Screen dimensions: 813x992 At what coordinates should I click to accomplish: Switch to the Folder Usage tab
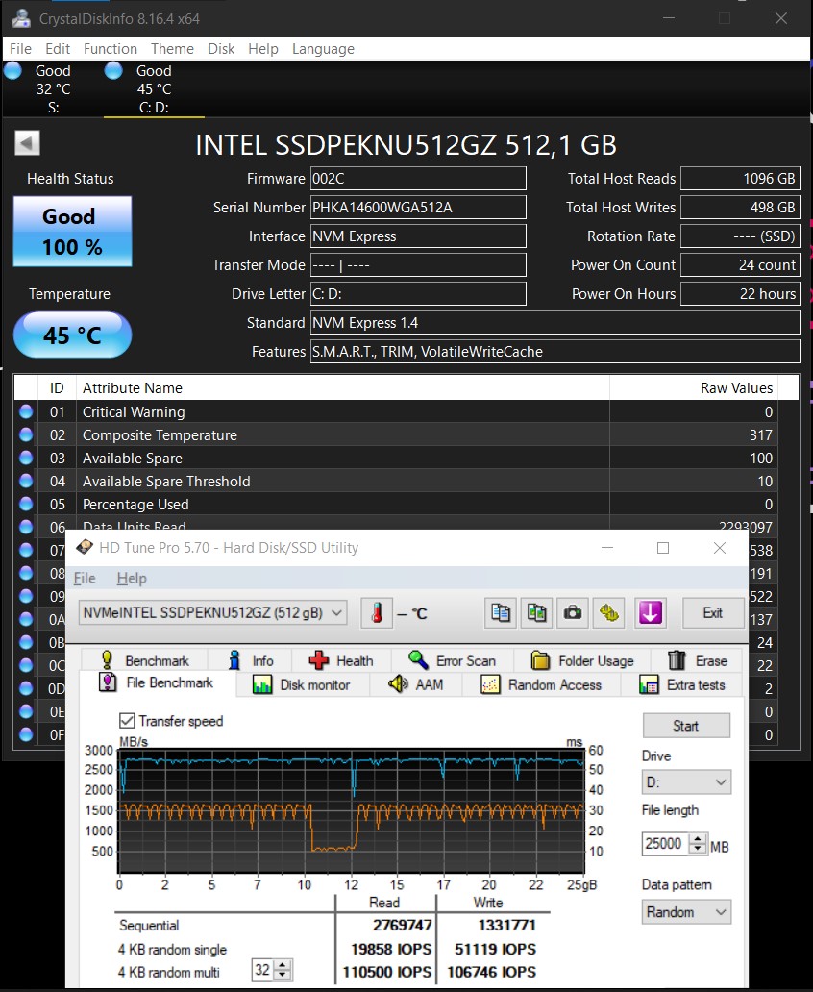pos(582,660)
